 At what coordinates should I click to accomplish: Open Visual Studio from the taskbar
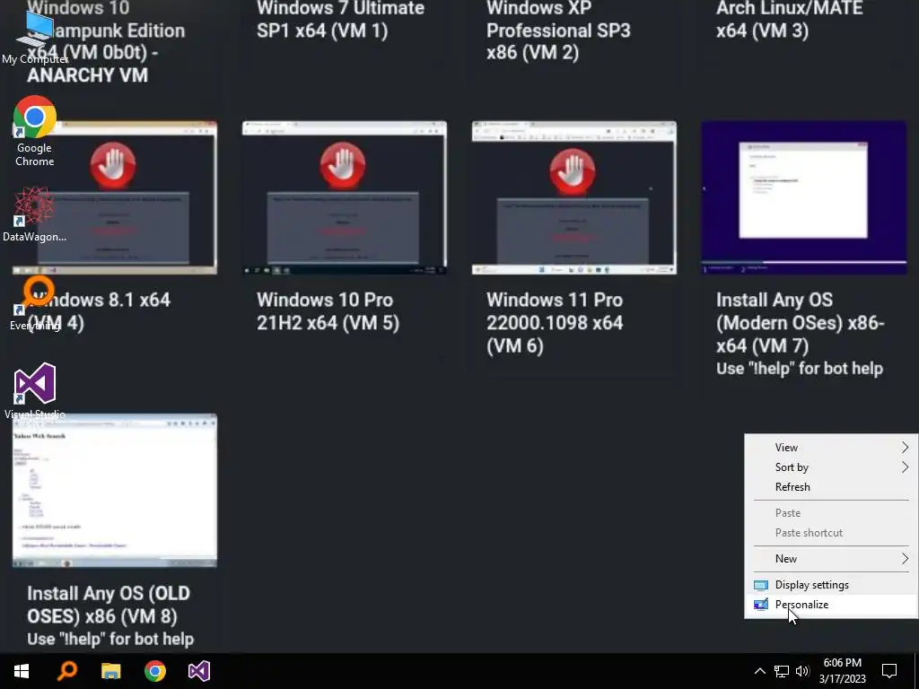click(x=198, y=671)
